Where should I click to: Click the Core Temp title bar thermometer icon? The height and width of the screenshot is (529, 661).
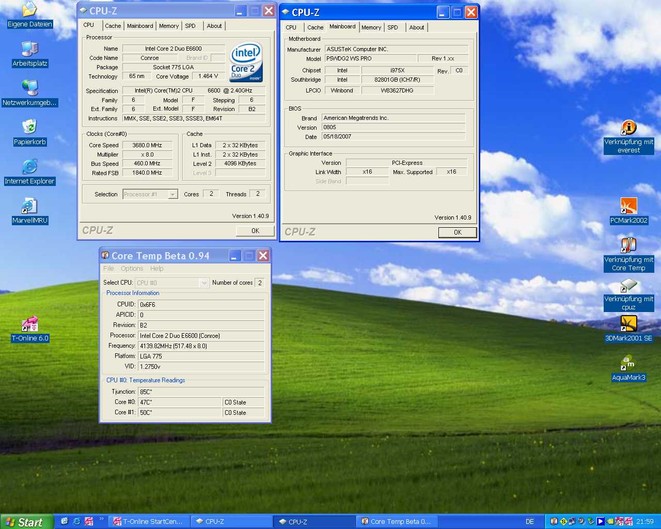[105, 255]
